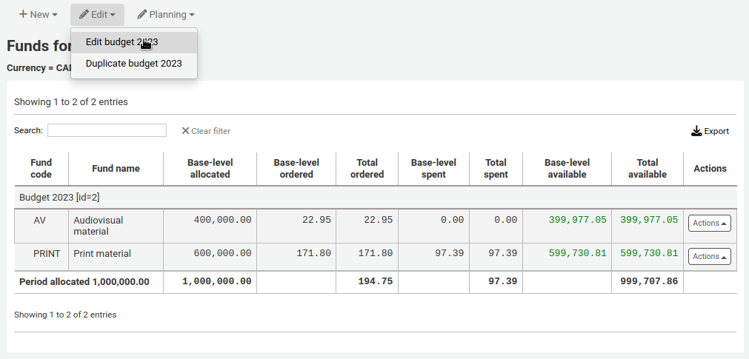
Task: Sort by Total spent column header
Action: 496,169
